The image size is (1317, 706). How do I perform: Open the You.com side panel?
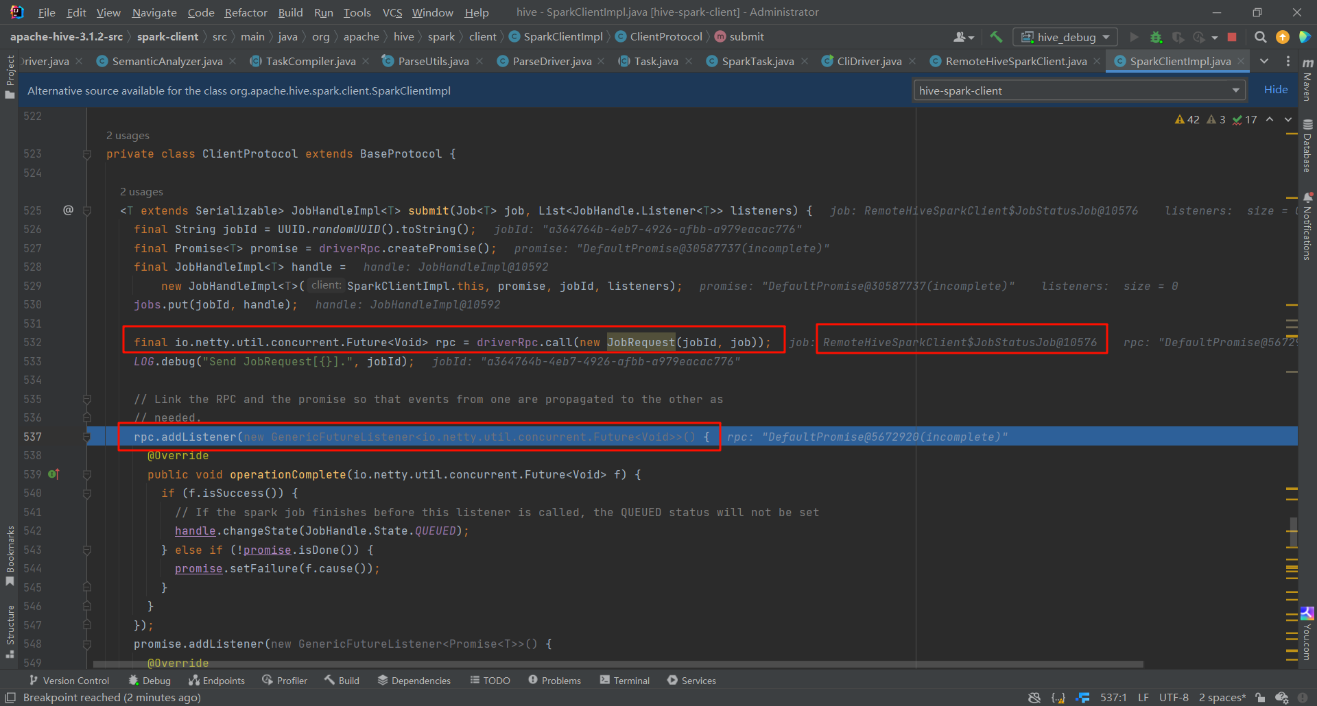1307,634
